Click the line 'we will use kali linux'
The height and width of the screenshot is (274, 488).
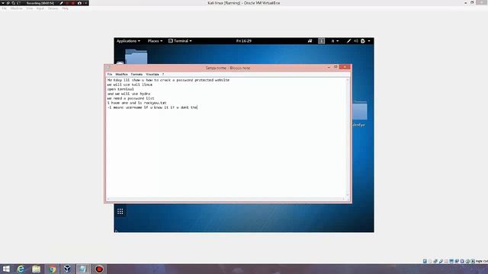130,84
